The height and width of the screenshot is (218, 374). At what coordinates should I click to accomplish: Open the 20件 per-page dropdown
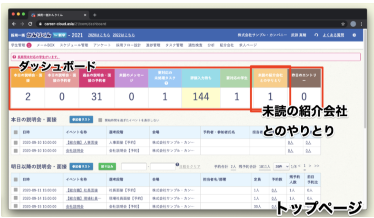[x=281, y=166]
